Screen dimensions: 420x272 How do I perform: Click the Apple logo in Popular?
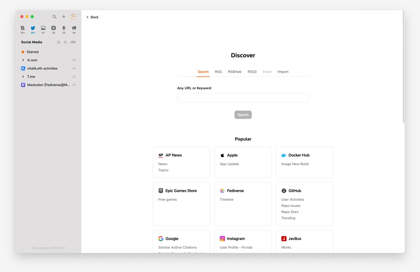pyautogui.click(x=222, y=155)
